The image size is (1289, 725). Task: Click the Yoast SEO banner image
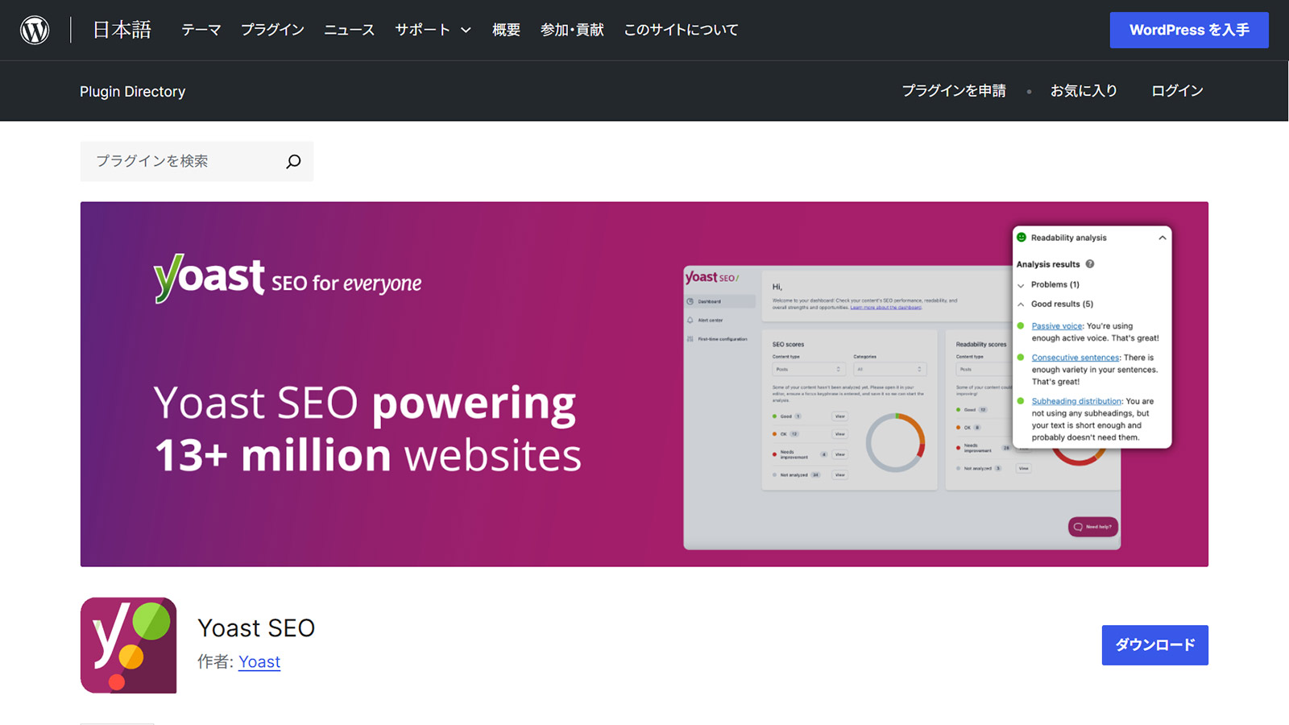click(x=644, y=384)
